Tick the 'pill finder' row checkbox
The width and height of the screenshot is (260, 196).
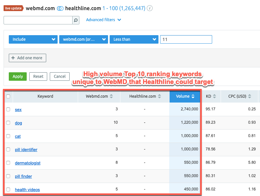(8, 176)
